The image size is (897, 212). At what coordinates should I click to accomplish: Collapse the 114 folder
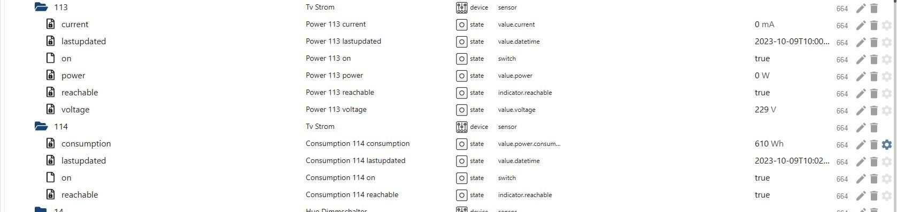click(41, 126)
